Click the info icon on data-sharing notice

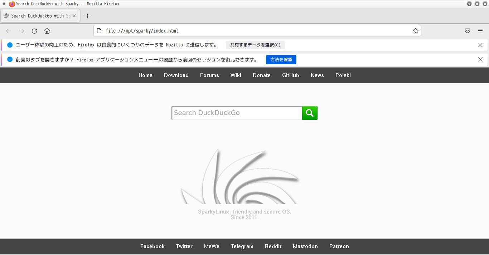click(10, 45)
